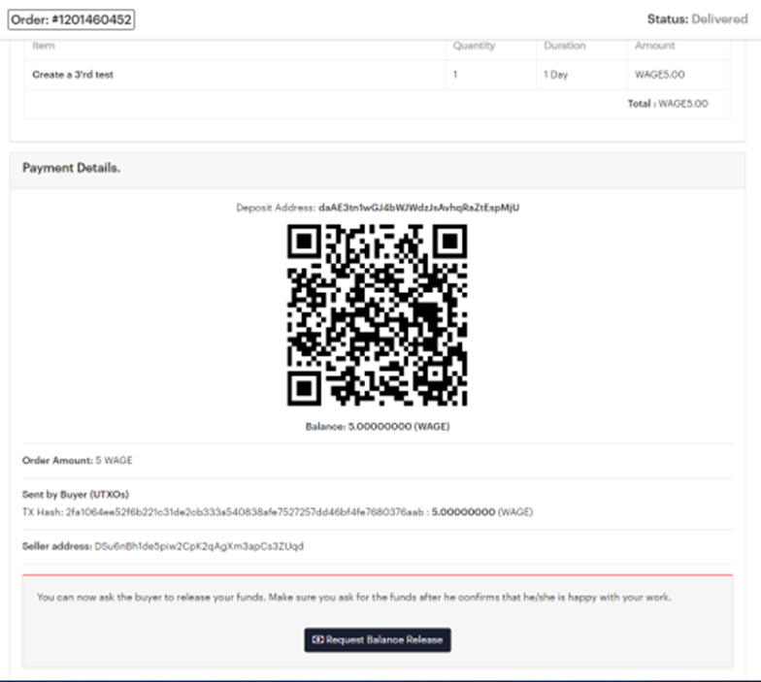Click the Delivered status label

click(x=719, y=19)
